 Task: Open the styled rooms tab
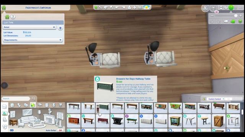pos(5,127)
